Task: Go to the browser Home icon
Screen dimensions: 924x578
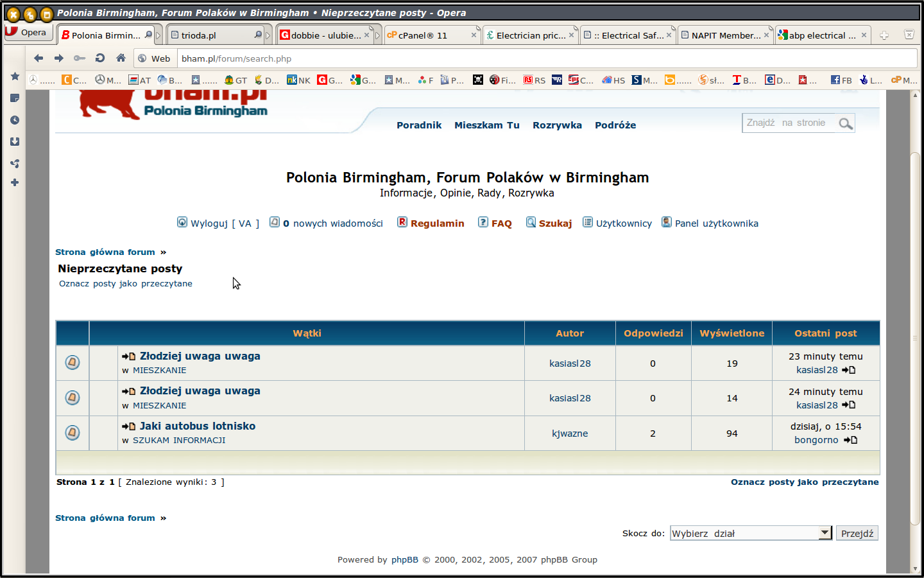Action: coord(121,58)
